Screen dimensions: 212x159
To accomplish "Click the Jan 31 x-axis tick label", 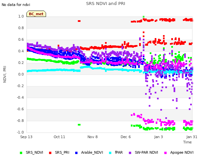I will click(192, 137).
